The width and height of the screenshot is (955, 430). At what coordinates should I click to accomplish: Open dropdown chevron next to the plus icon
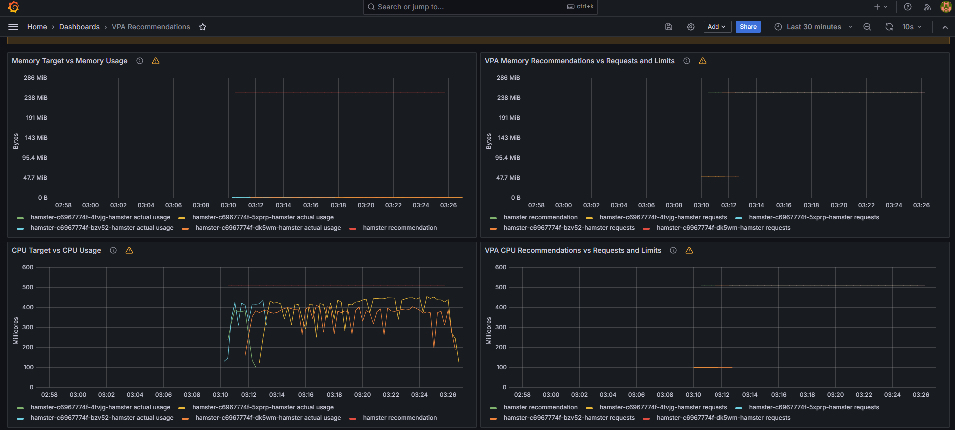886,7
